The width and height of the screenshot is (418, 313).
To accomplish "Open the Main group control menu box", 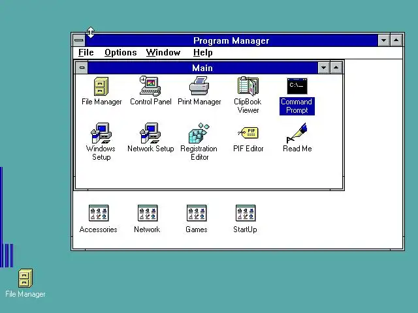I will pyautogui.click(x=82, y=68).
